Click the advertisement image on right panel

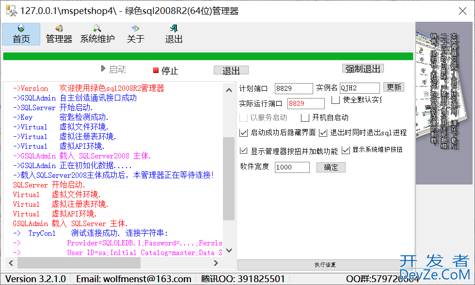tap(445, 102)
